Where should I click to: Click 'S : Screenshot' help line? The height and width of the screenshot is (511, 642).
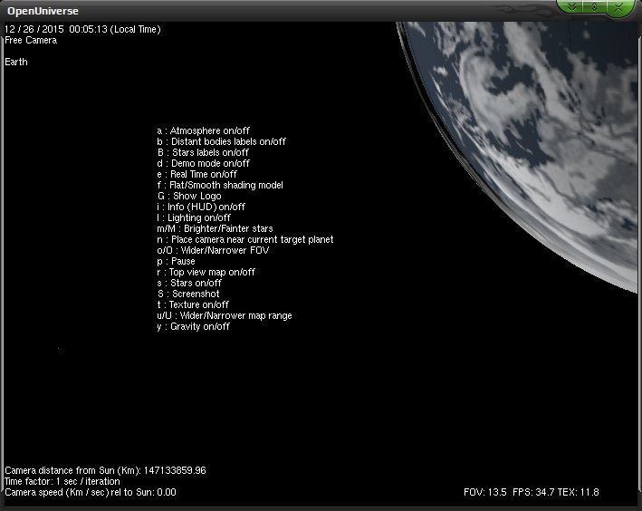tap(188, 294)
